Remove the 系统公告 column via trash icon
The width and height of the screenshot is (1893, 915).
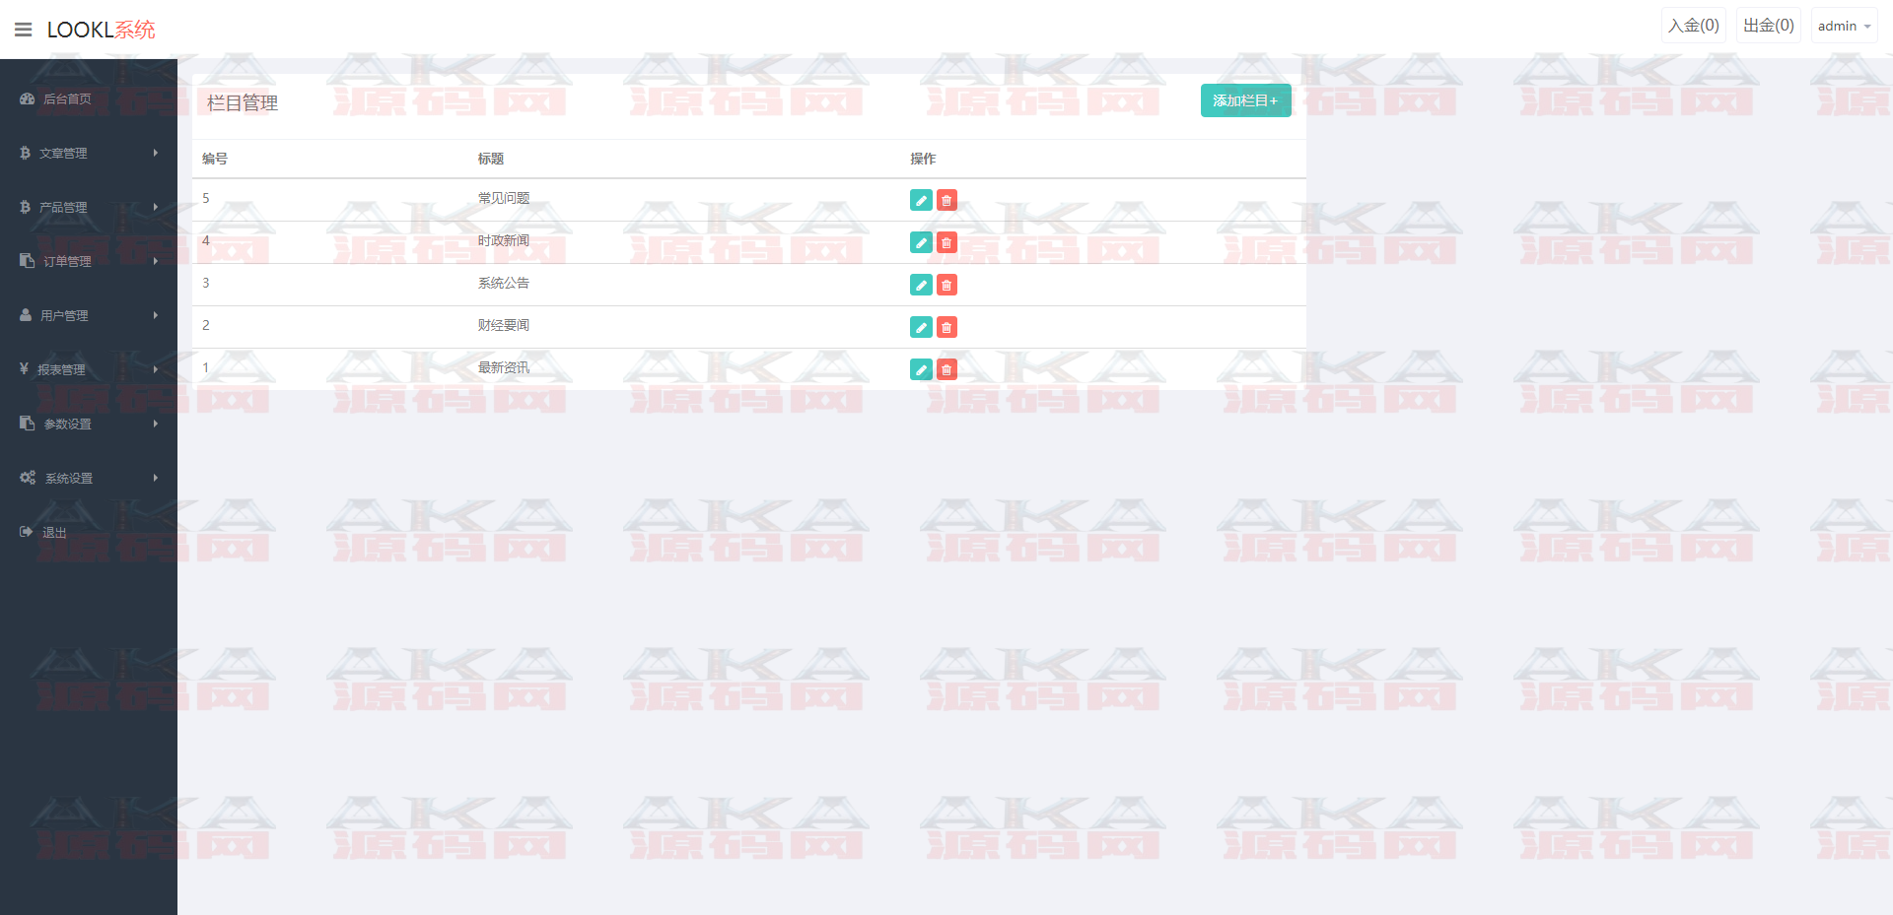(946, 285)
